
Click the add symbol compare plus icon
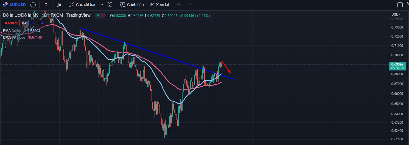click(33, 5)
